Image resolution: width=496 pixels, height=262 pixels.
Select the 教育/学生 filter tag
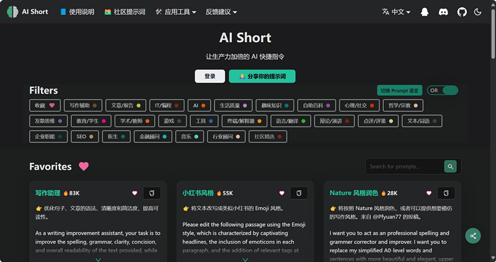[x=91, y=121]
